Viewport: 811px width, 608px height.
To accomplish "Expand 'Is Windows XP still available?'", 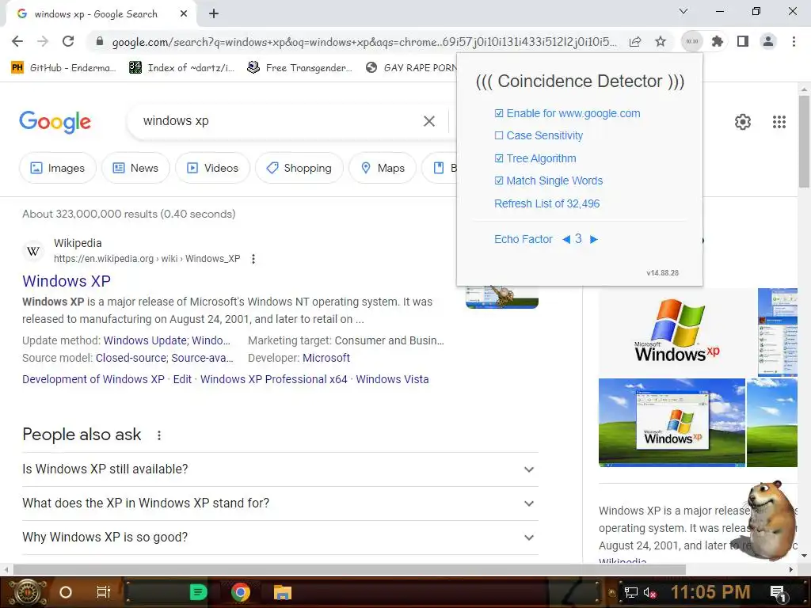I will [x=280, y=469].
